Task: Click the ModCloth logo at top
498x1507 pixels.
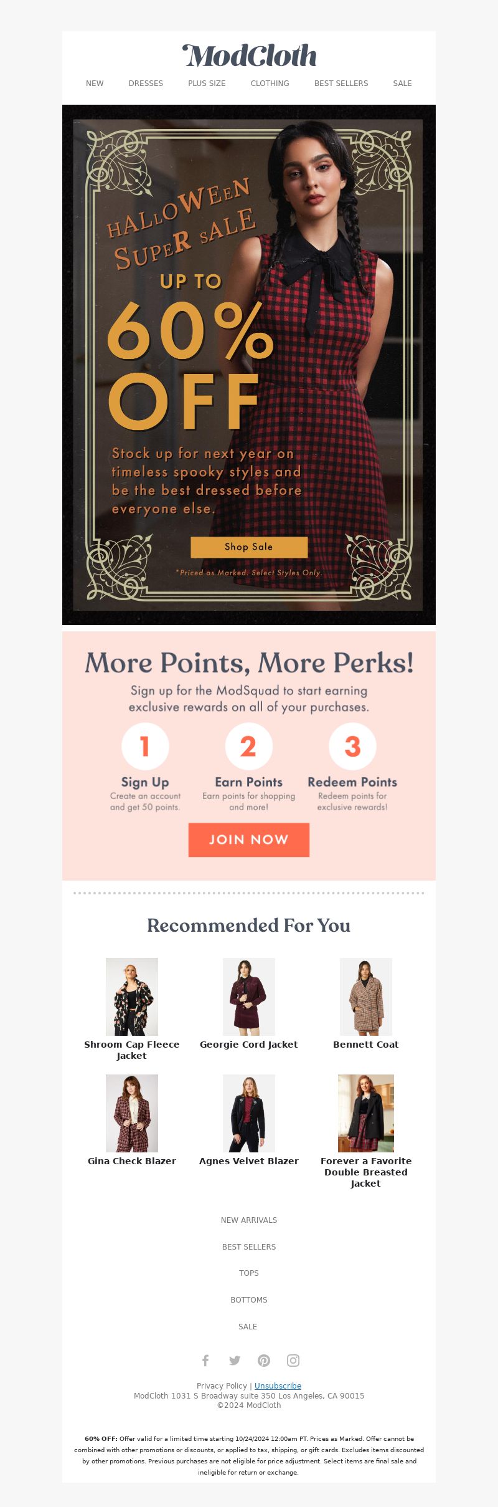Action: pos(249,56)
